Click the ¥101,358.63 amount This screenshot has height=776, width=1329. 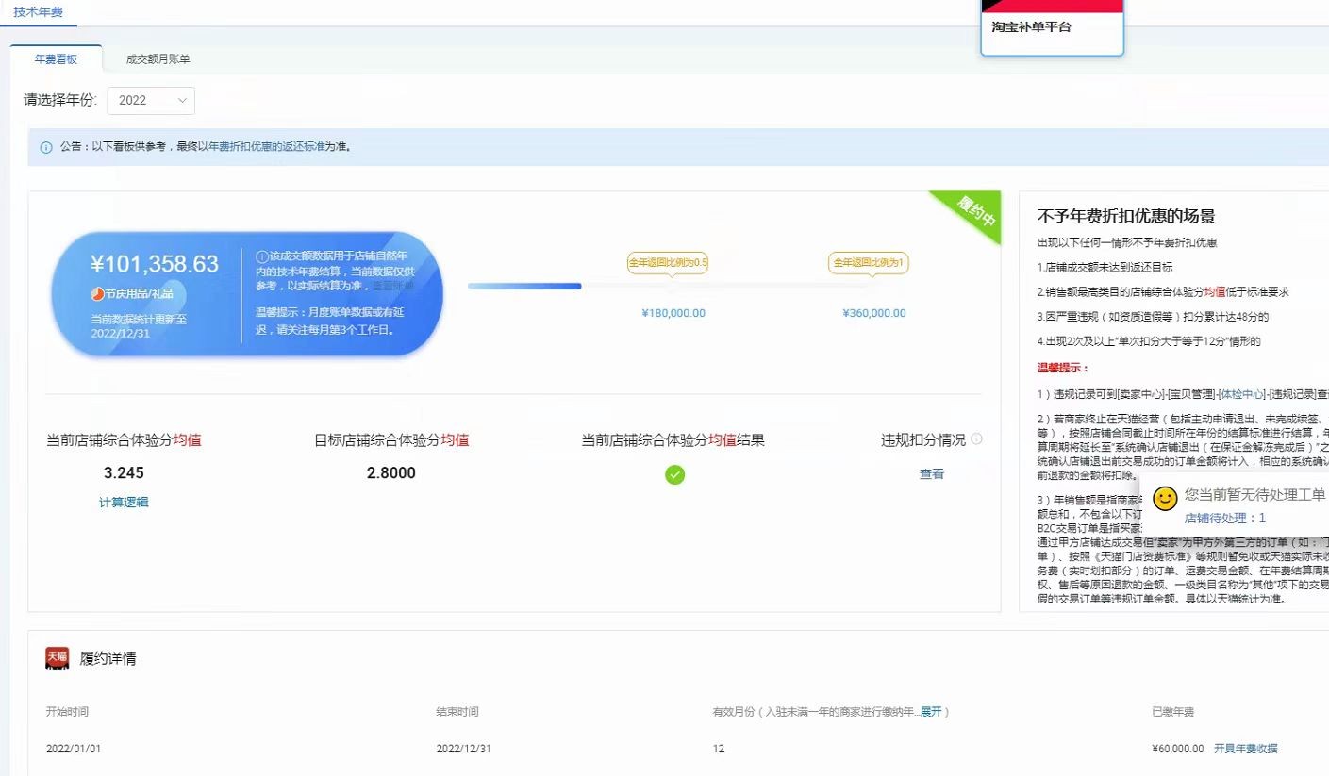[x=155, y=264]
